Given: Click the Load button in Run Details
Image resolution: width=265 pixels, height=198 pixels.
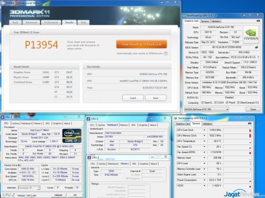Looking at the screenshot, I should (133, 98).
